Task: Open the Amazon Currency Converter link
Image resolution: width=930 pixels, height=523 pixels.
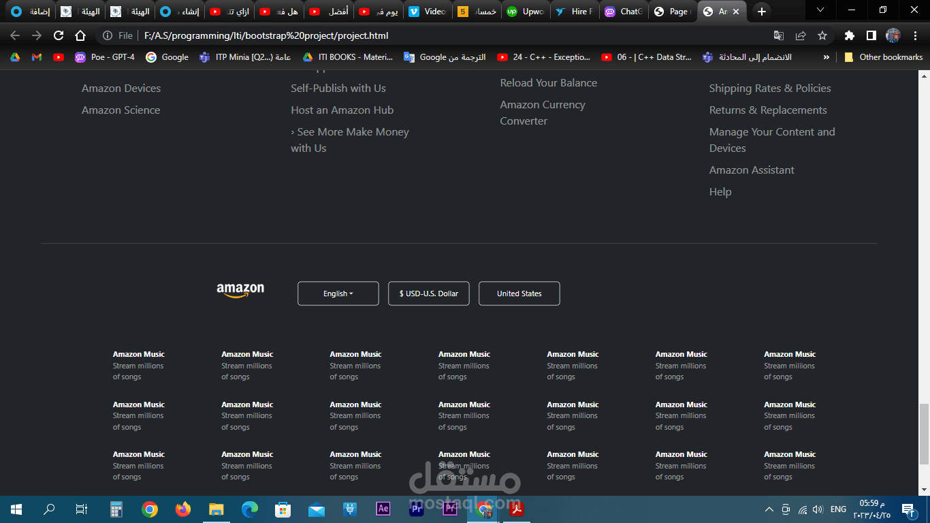Action: click(x=543, y=113)
